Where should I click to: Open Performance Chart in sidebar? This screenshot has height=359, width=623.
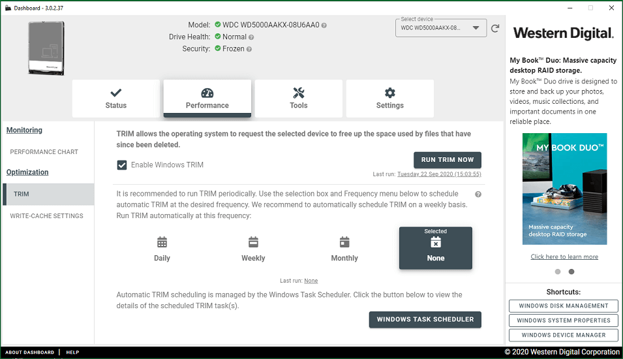coord(44,152)
